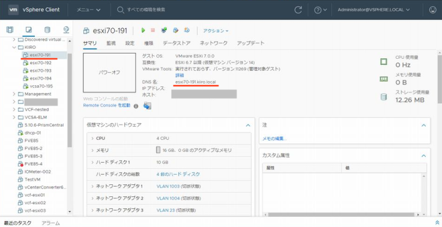Click メモの編集 link
Viewport: 442px width, 227px height.
click(274, 139)
